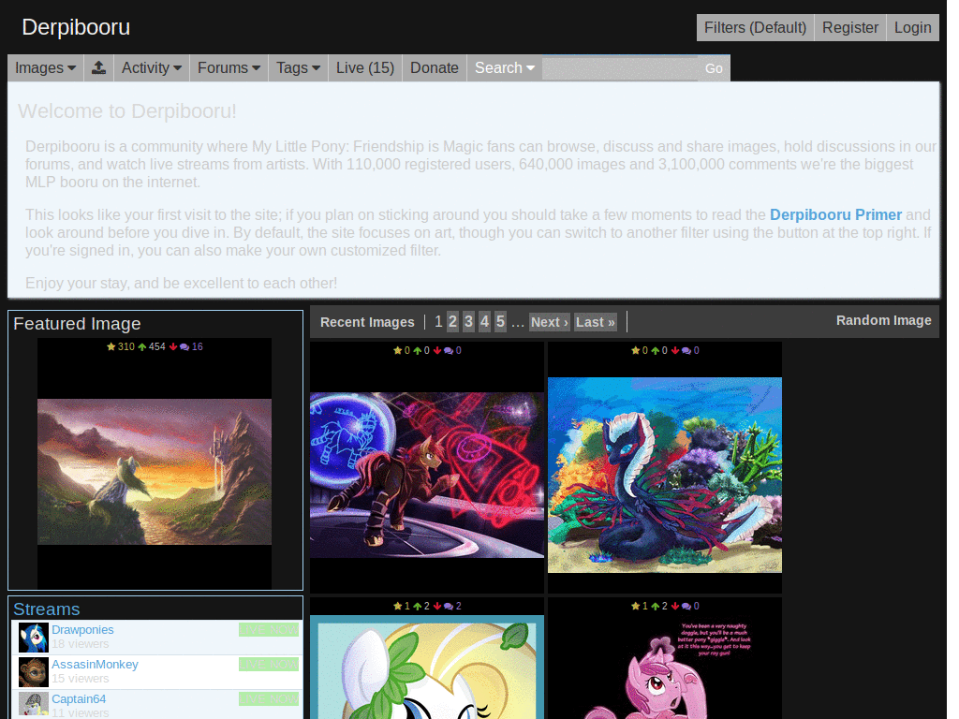Viewport: 959px width, 719px height.
Task: Jump to the Last page
Action: [595, 322]
